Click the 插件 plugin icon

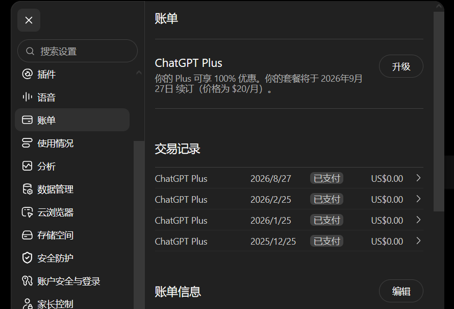click(27, 74)
